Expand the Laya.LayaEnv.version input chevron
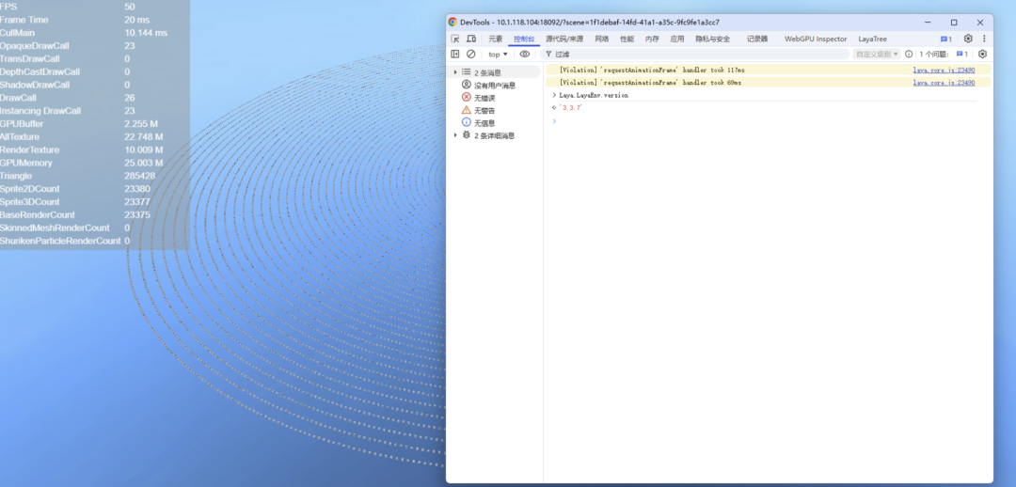Image resolution: width=1016 pixels, height=487 pixels. pyautogui.click(x=555, y=95)
